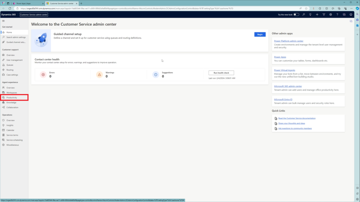The height and width of the screenshot is (202, 360).
Task: Open the funnel filter icon in header
Action: 324,14
